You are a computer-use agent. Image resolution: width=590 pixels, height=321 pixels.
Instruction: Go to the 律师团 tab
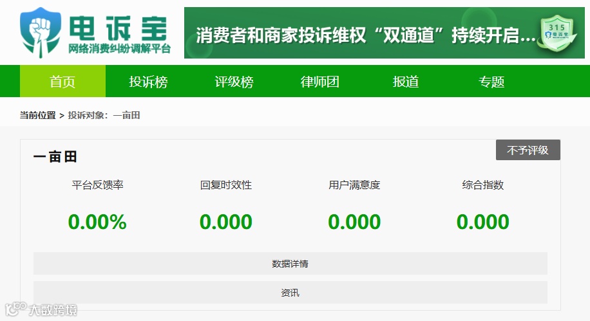(x=320, y=81)
